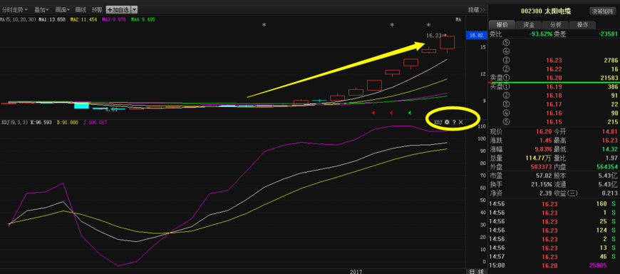Open the KDJ indicator settings gear
This screenshot has width=620, height=274.
click(x=447, y=122)
